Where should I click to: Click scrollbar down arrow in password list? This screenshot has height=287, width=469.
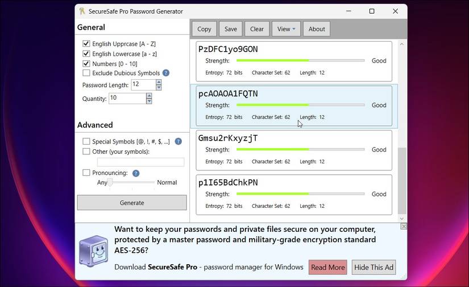click(x=402, y=219)
